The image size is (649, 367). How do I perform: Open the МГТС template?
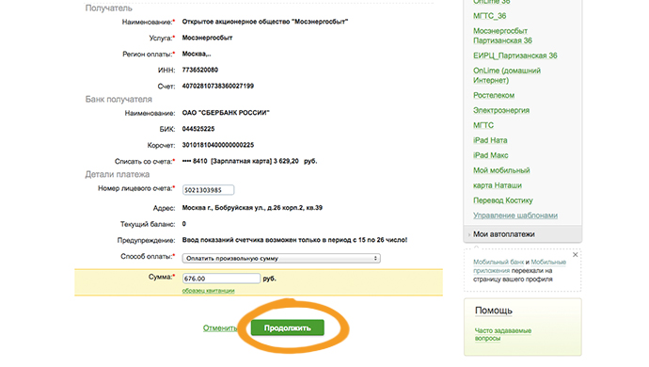click(483, 125)
